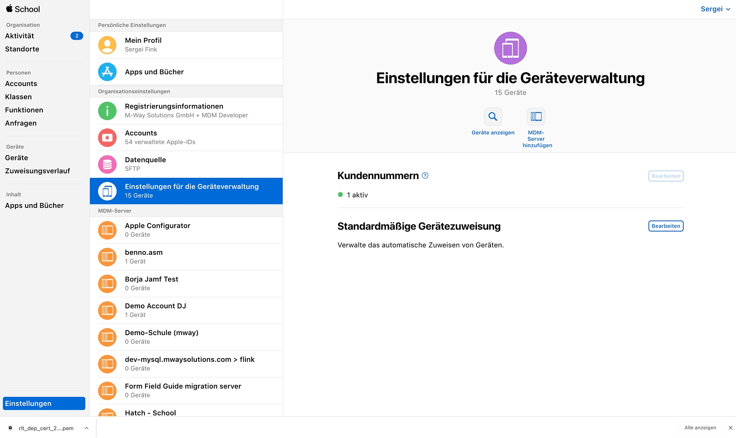The width and height of the screenshot is (736, 438).
Task: Click MDM-Server hinzufügen link text
Action: pos(537,139)
